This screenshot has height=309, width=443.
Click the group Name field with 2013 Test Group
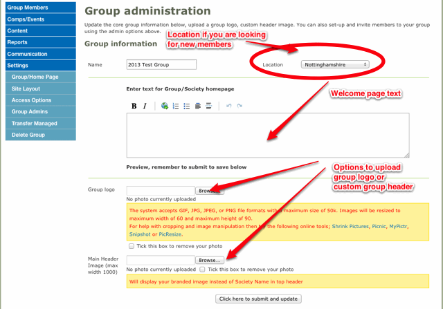(161, 64)
